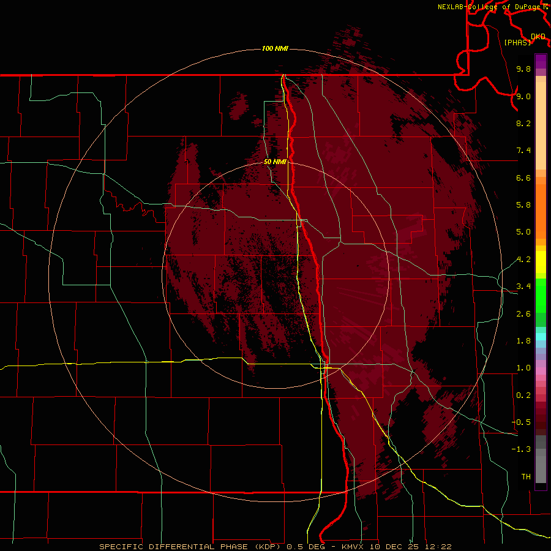Click the SPECIFIC DIFFERENTIAL PHASE (KDP) title text
The image size is (551, 551).
pyautogui.click(x=190, y=547)
